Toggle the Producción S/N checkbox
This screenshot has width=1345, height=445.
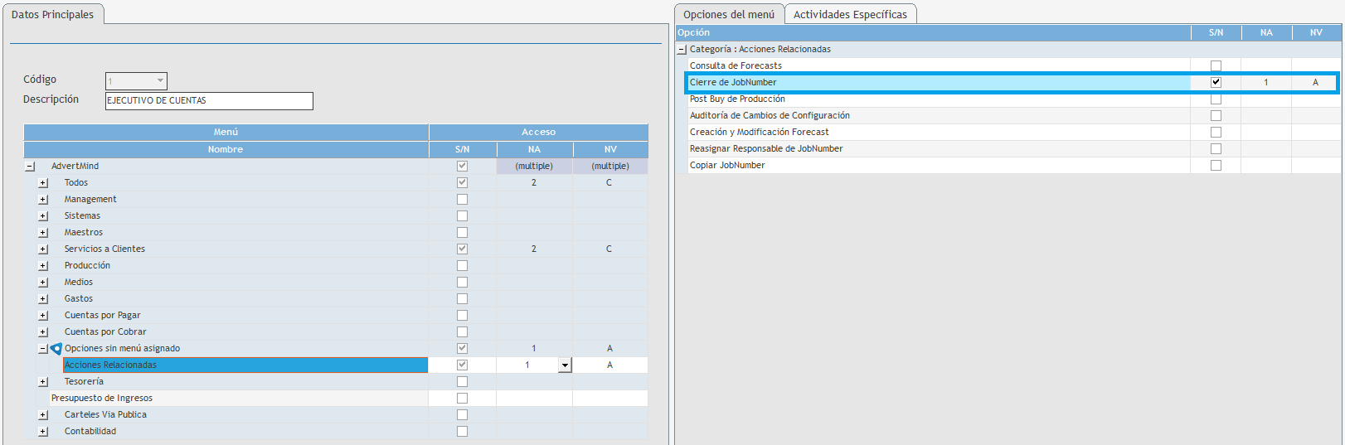462,266
